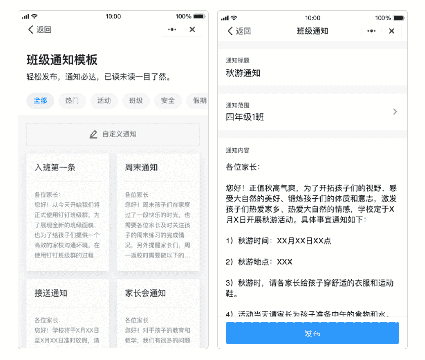
Task: Switch to the 假期 category filter
Action: (x=198, y=101)
